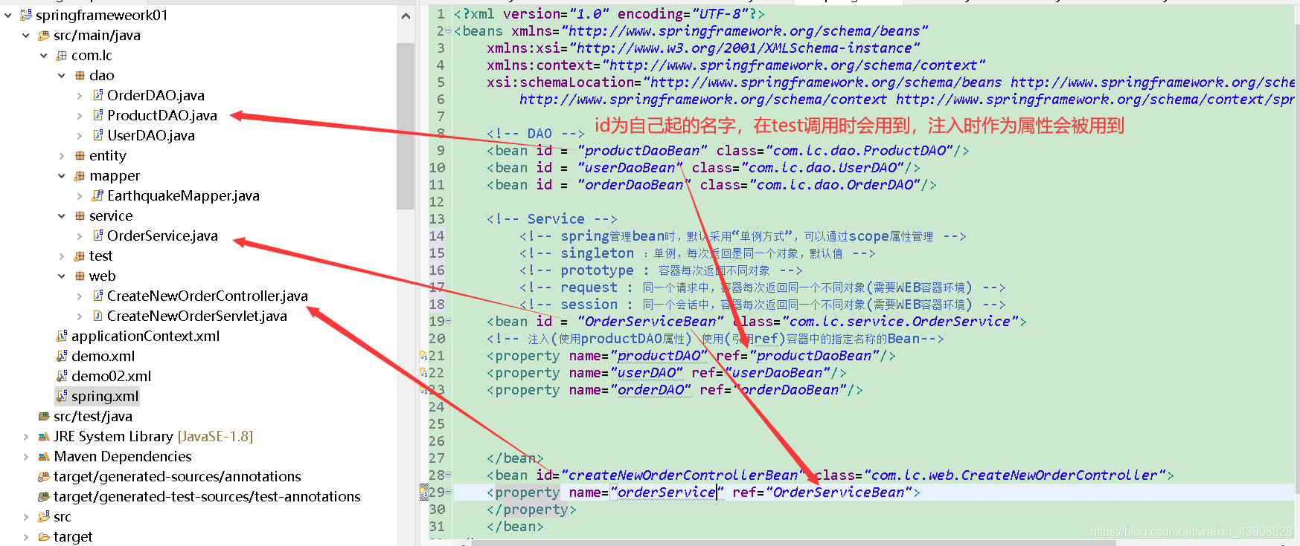Expand the src folder at bottom

(x=26, y=516)
